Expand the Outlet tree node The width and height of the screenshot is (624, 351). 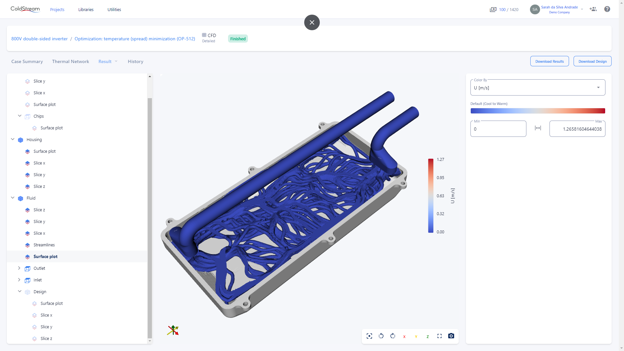(x=19, y=268)
